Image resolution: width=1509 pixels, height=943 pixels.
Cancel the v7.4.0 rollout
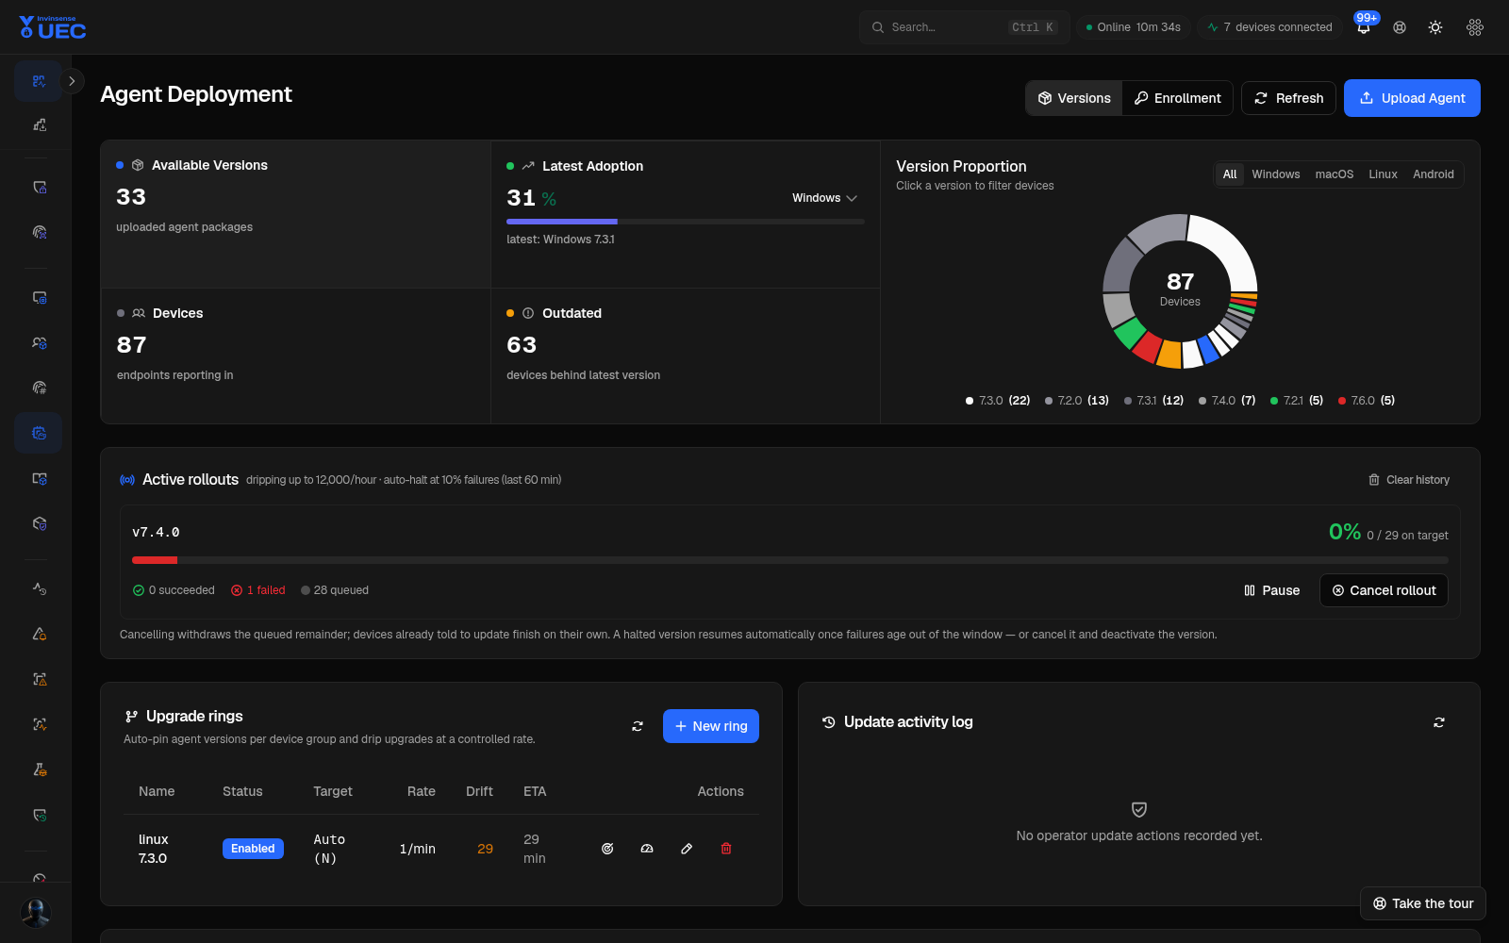(1384, 590)
